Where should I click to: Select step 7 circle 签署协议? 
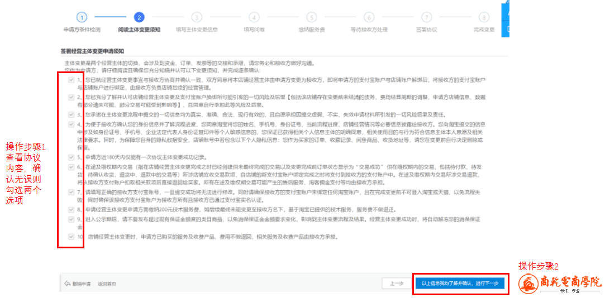coord(427,17)
